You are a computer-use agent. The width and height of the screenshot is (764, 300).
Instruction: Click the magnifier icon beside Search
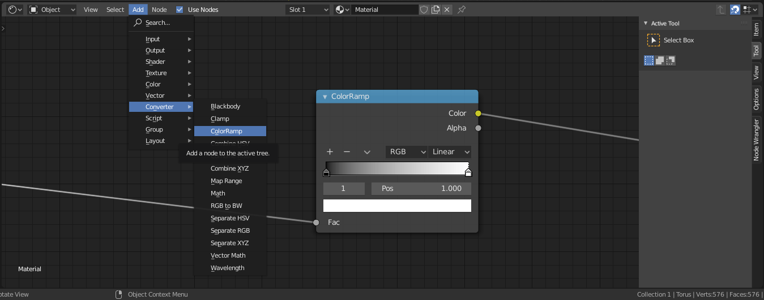tap(138, 23)
